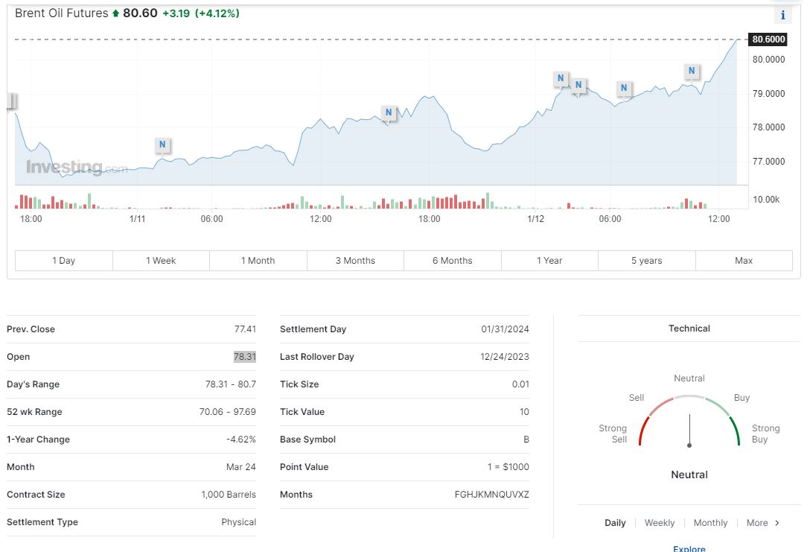Click the partly hidden marker at chart's left edge
This screenshot has height=552, width=810.
tap(10, 101)
